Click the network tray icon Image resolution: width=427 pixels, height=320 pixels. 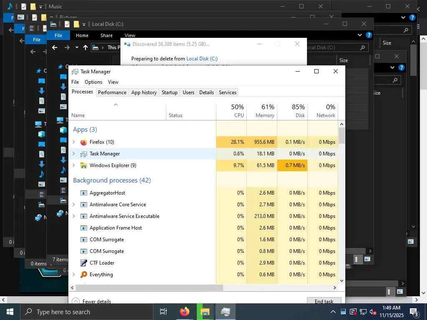pos(363,312)
